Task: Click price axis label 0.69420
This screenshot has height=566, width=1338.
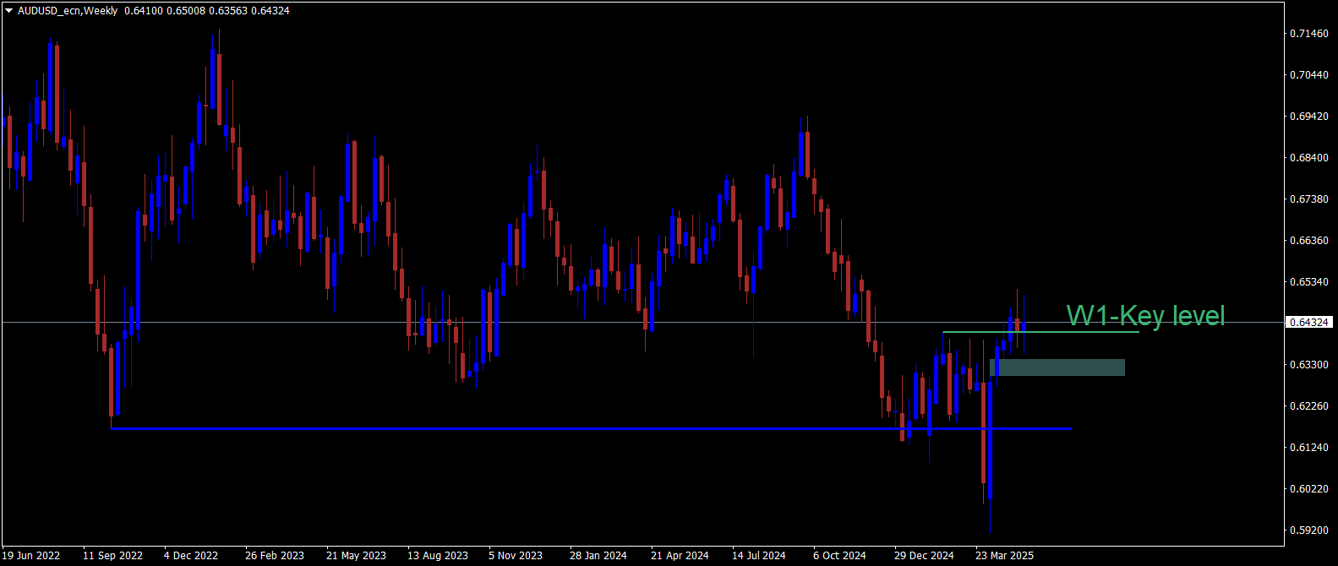Action: pos(1308,117)
